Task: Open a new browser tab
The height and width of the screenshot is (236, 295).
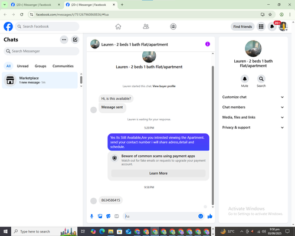Action: click(122, 5)
